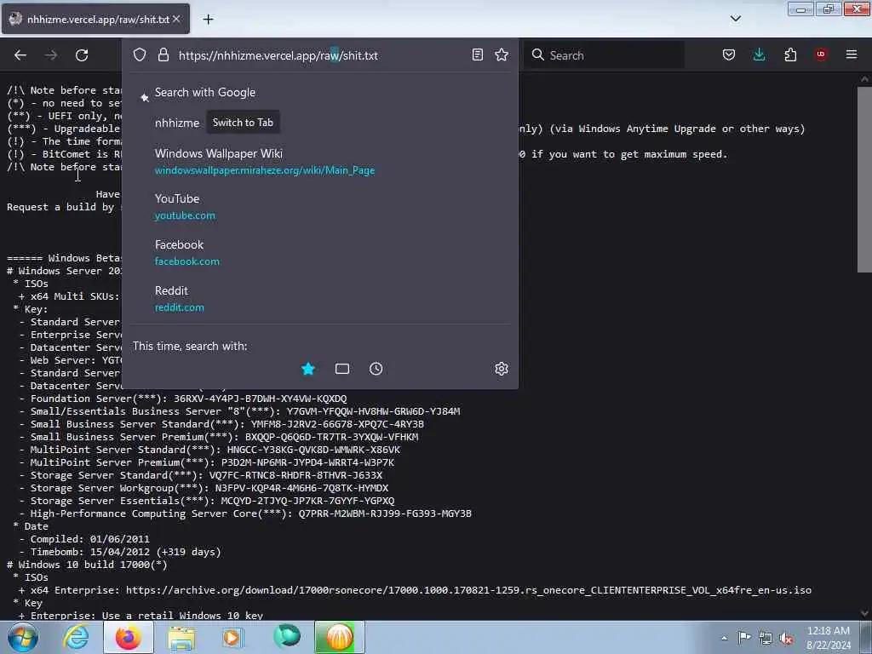Show downloads panel

tap(759, 54)
